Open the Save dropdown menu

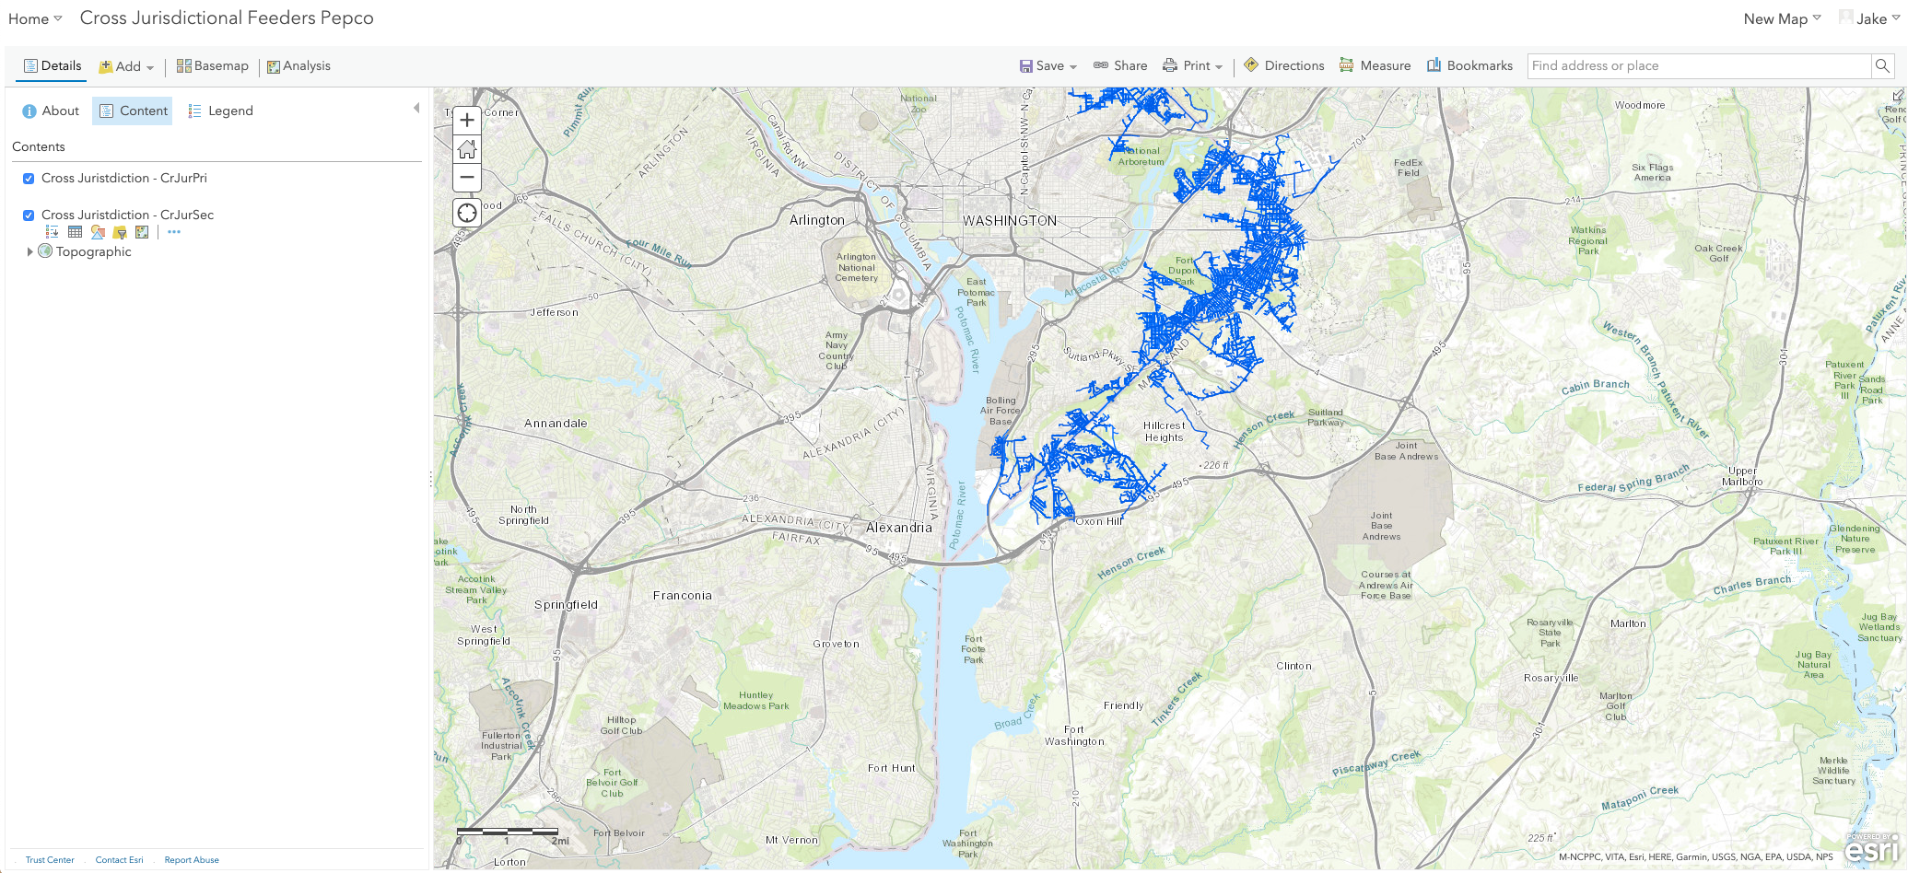1048,65
